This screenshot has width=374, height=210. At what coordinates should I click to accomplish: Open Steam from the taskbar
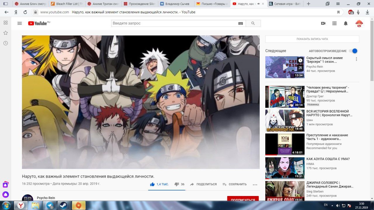pyautogui.click(x=63, y=205)
